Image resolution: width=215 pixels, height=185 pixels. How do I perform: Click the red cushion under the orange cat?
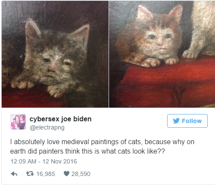click(x=165, y=85)
